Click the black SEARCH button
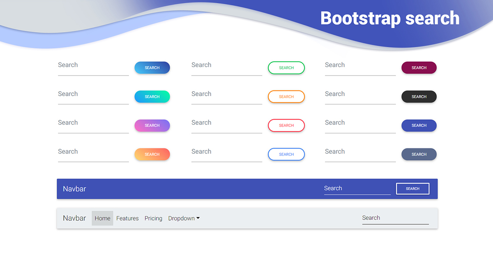This screenshot has height=258, width=493. pyautogui.click(x=419, y=97)
